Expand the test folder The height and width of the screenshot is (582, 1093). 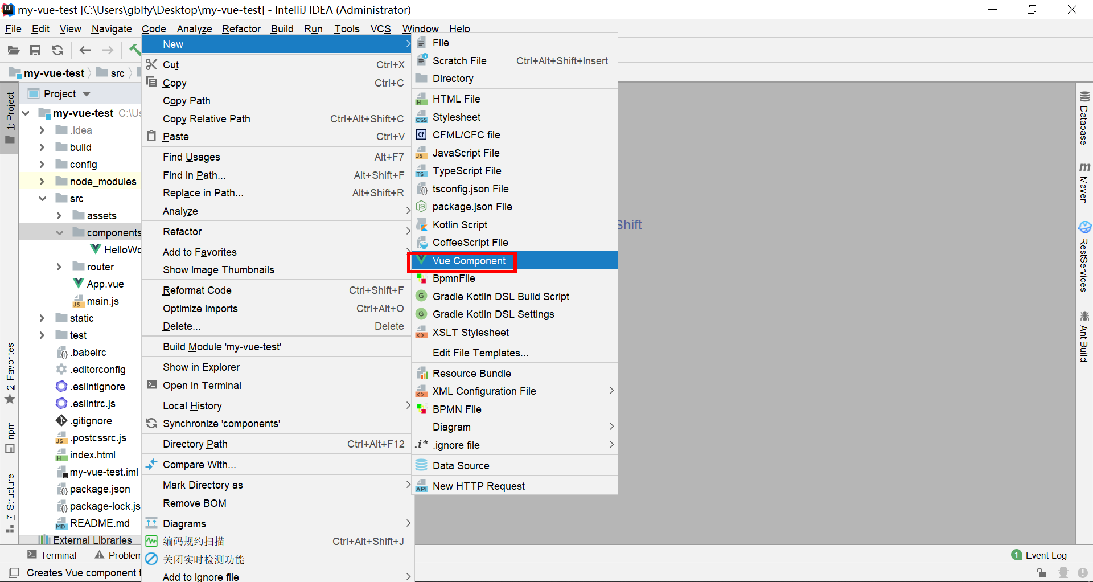(42, 335)
